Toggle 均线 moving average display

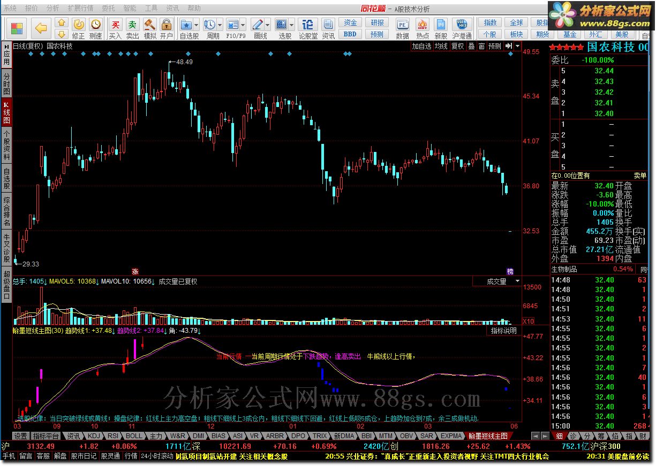coord(441,47)
